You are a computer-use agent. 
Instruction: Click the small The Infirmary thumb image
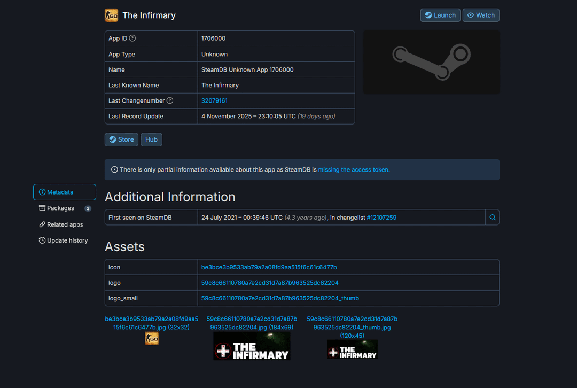tap(352, 350)
